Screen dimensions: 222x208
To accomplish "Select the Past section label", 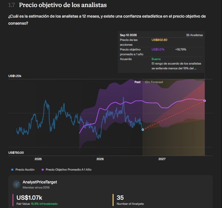I will [138, 82].
